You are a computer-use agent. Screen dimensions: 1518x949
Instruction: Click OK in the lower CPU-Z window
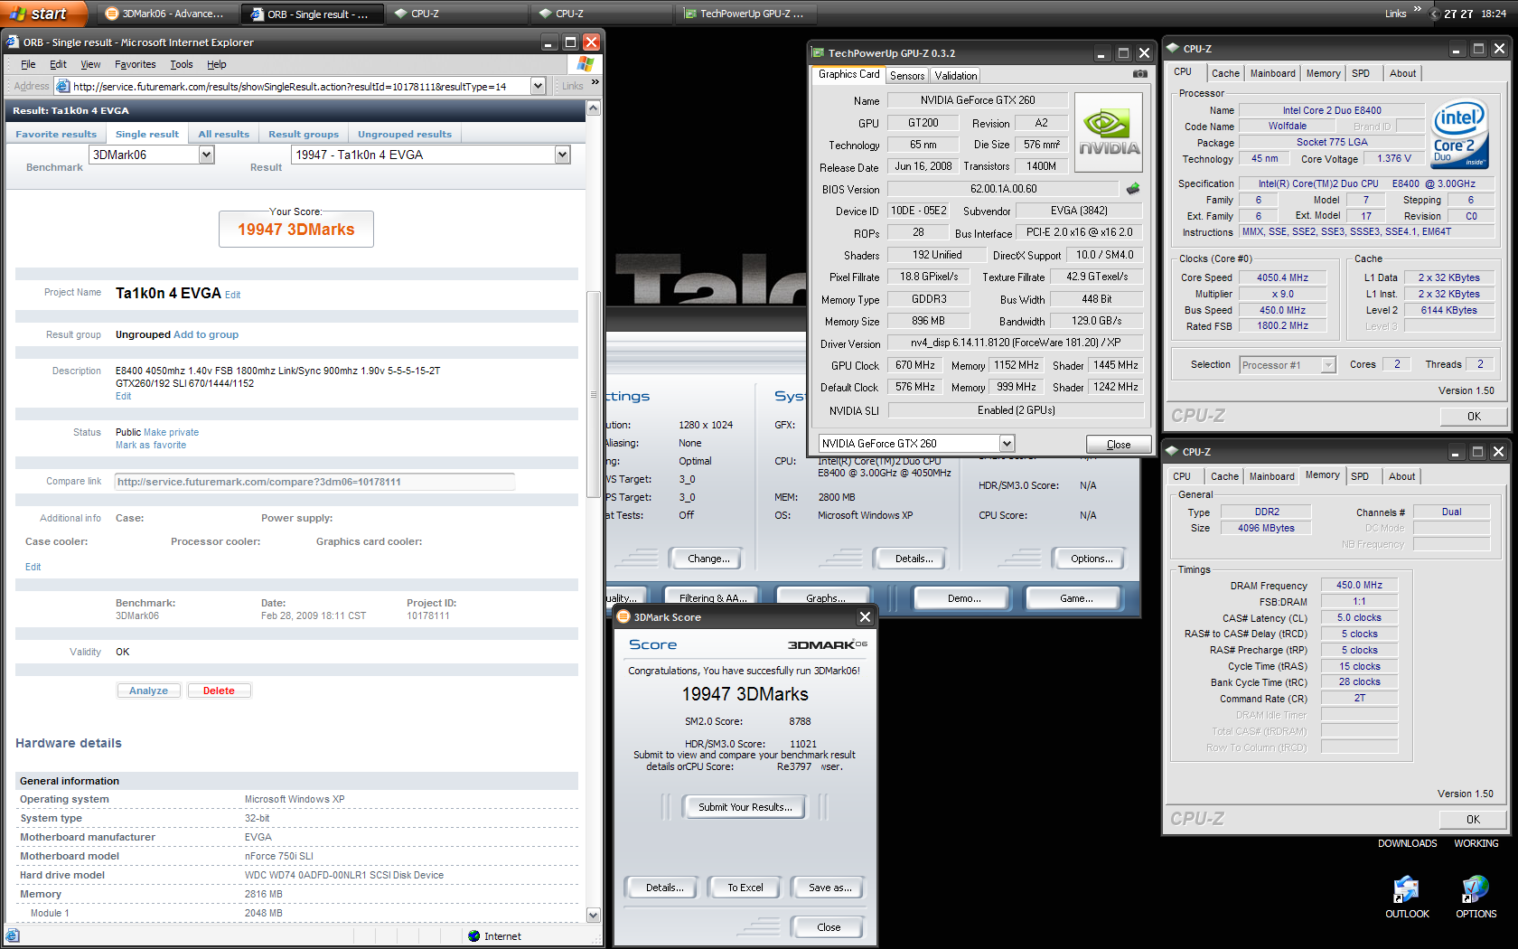1473,819
